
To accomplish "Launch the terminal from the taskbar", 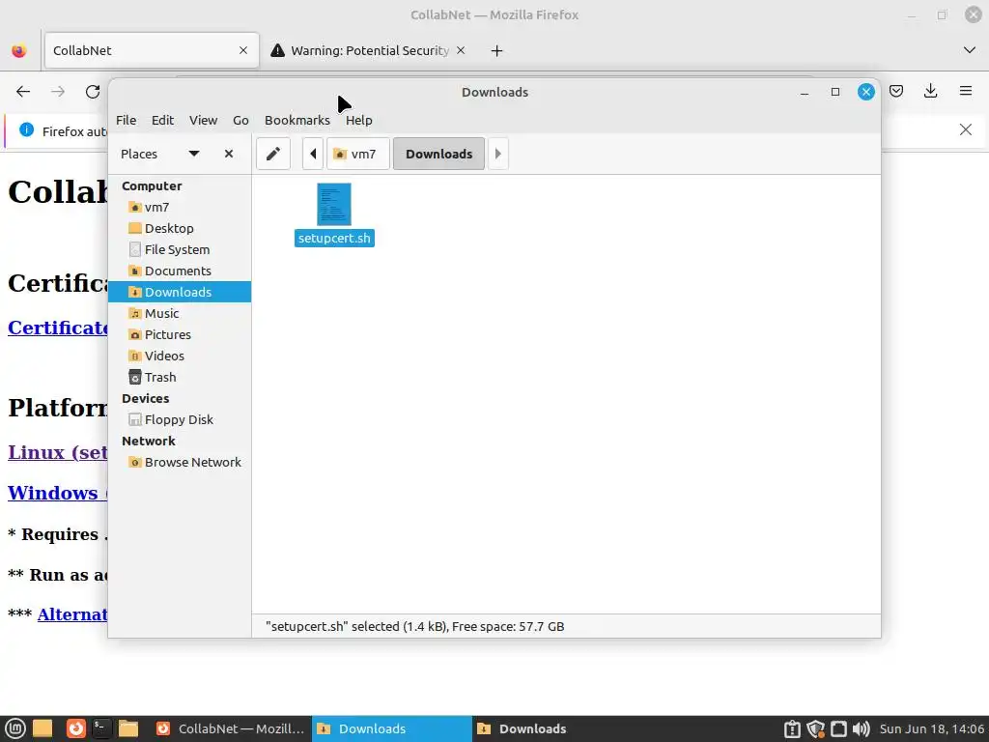I will point(100,728).
